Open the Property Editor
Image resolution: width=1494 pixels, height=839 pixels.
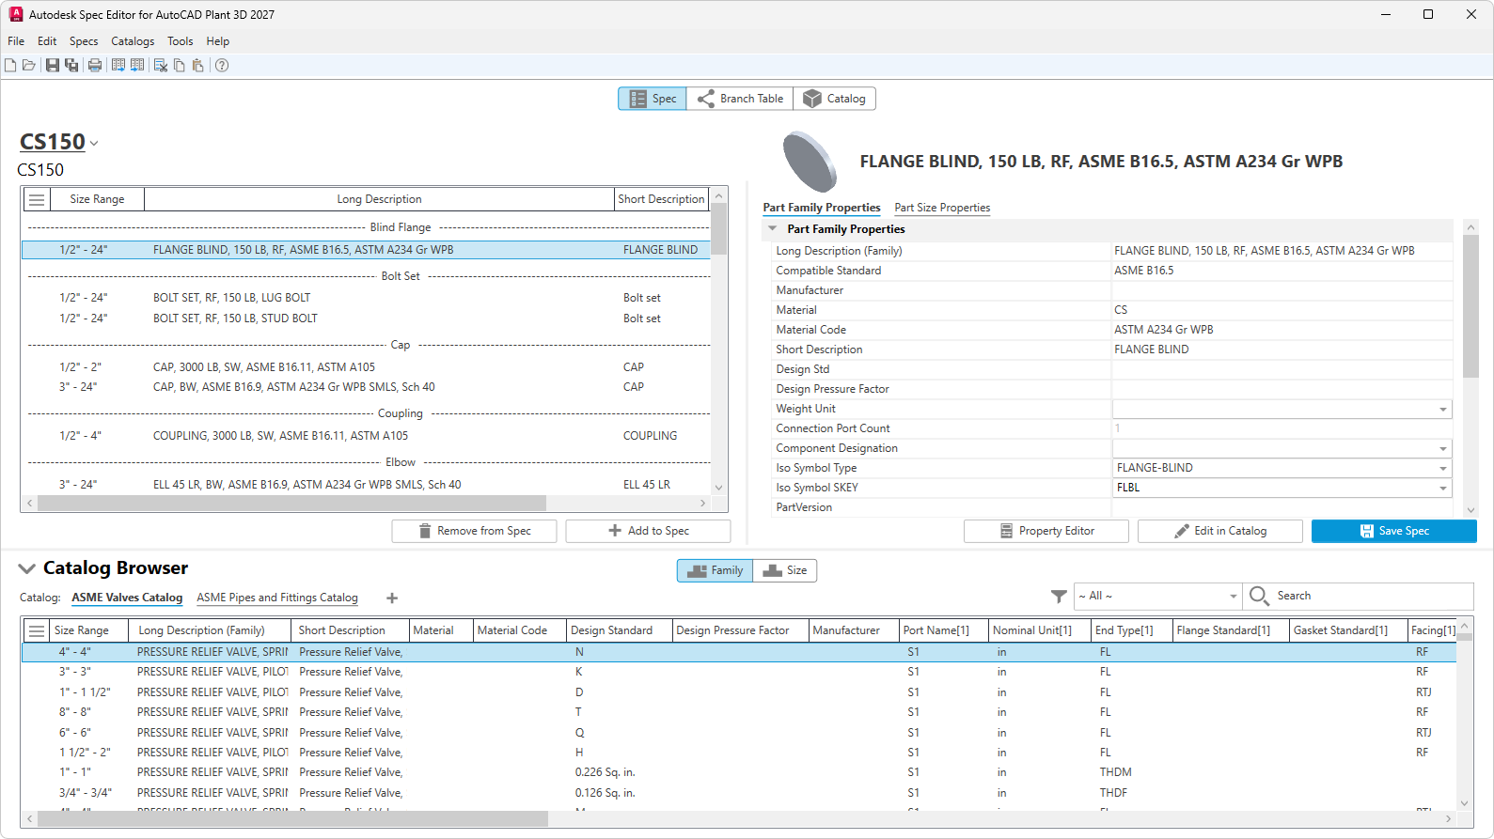tap(1046, 531)
